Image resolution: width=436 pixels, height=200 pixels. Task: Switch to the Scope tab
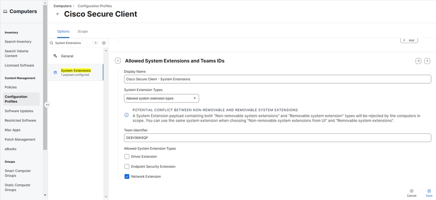83,31
